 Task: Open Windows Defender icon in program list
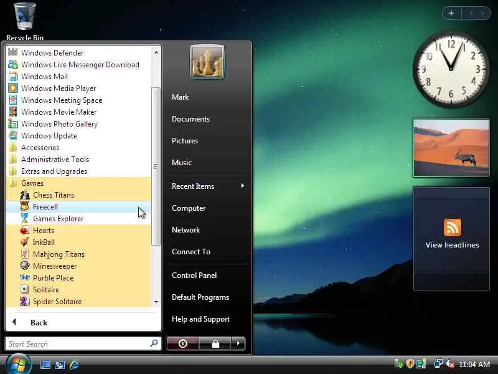click(x=13, y=52)
